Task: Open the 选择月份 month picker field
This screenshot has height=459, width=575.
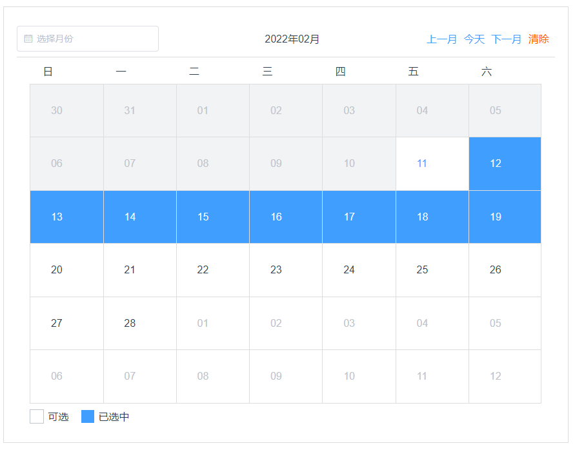Action: point(88,39)
